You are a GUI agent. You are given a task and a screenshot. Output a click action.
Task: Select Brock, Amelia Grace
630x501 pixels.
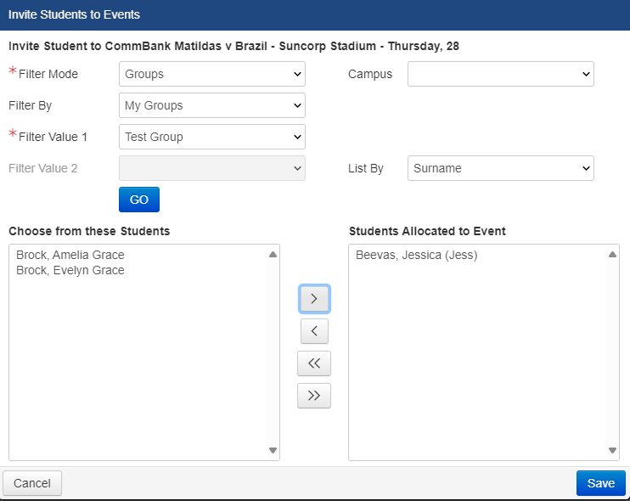pos(70,255)
